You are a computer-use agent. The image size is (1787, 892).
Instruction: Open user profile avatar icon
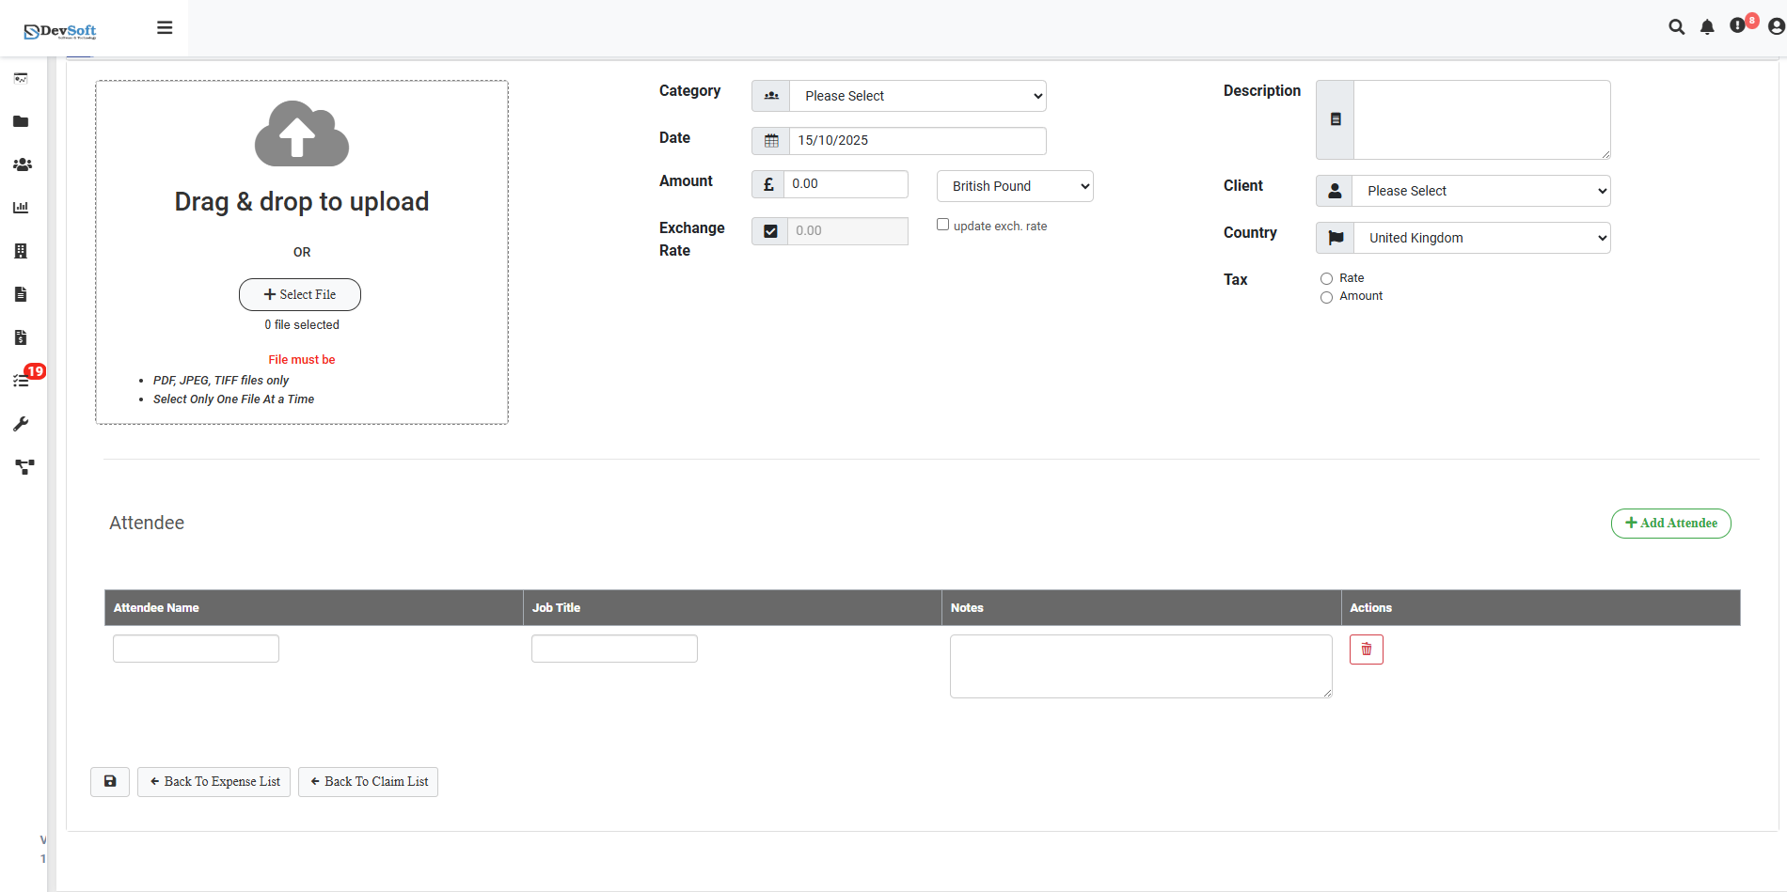pyautogui.click(x=1776, y=27)
